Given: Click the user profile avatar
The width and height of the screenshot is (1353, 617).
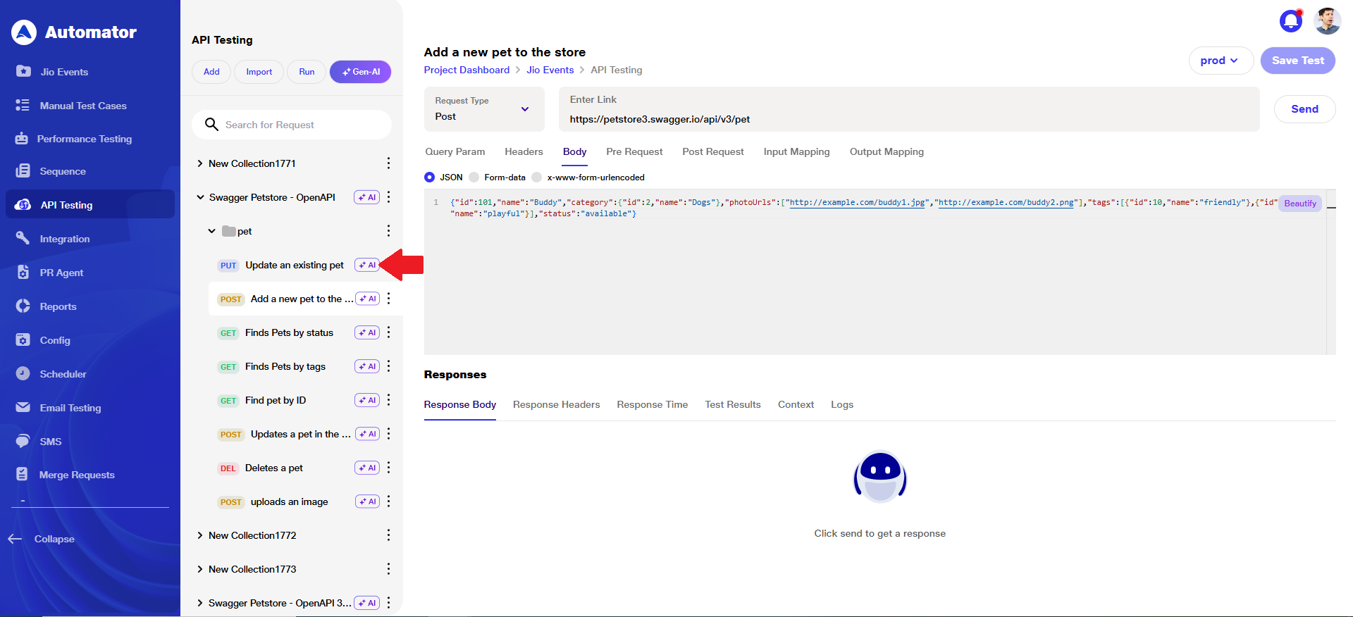Looking at the screenshot, I should (x=1327, y=21).
